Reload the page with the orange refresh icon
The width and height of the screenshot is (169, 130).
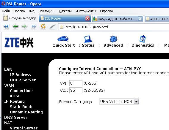43,26
